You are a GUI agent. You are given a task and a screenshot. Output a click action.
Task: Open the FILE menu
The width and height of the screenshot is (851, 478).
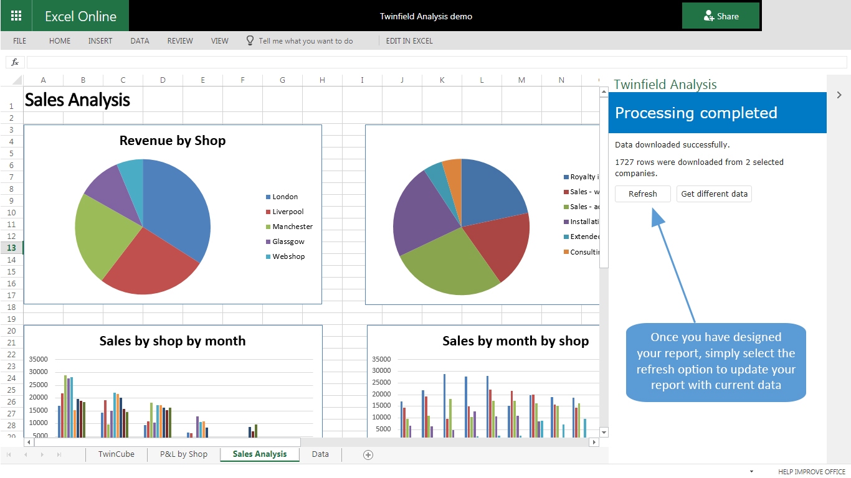pos(20,41)
